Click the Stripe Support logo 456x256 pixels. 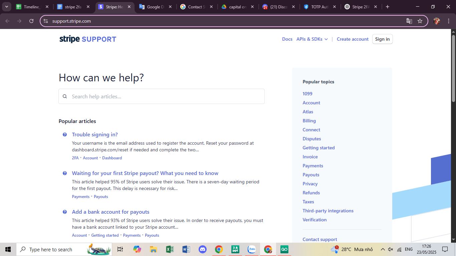pyautogui.click(x=88, y=39)
